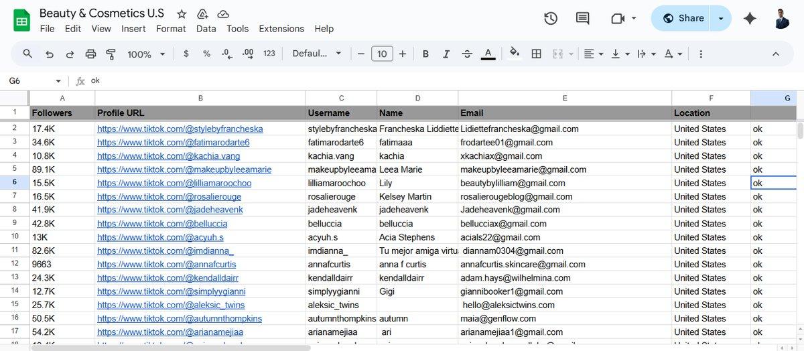
Task: Open more toolbar options three dots
Action: [x=701, y=54]
